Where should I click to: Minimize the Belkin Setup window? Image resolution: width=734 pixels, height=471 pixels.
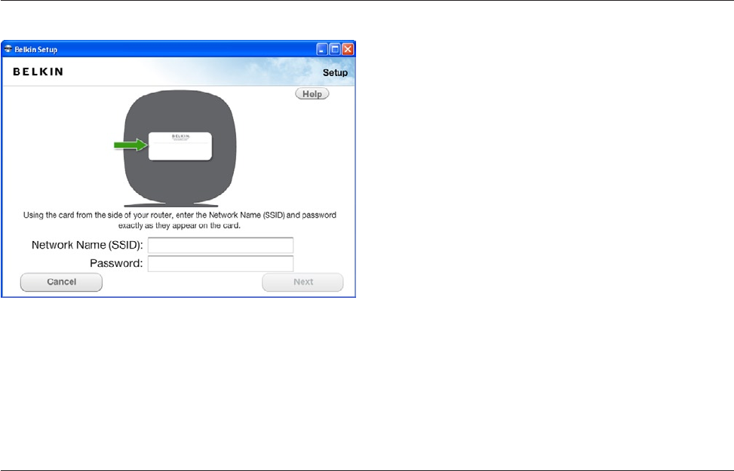click(322, 49)
